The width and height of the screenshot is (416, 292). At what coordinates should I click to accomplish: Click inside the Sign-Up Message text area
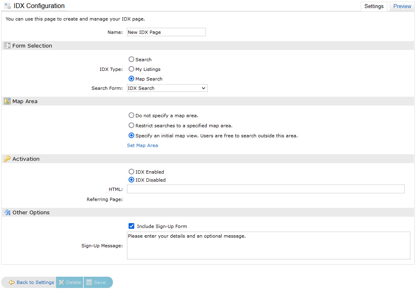coord(268,246)
